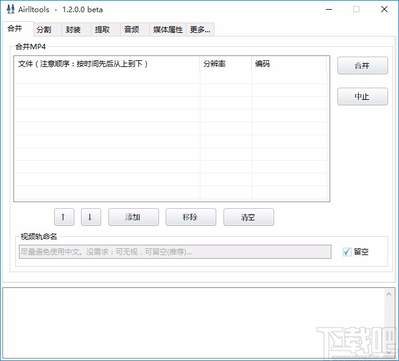Screen dimensions: 399x361
Task: Click the log pane scroll-up arrow
Action: coord(389,294)
